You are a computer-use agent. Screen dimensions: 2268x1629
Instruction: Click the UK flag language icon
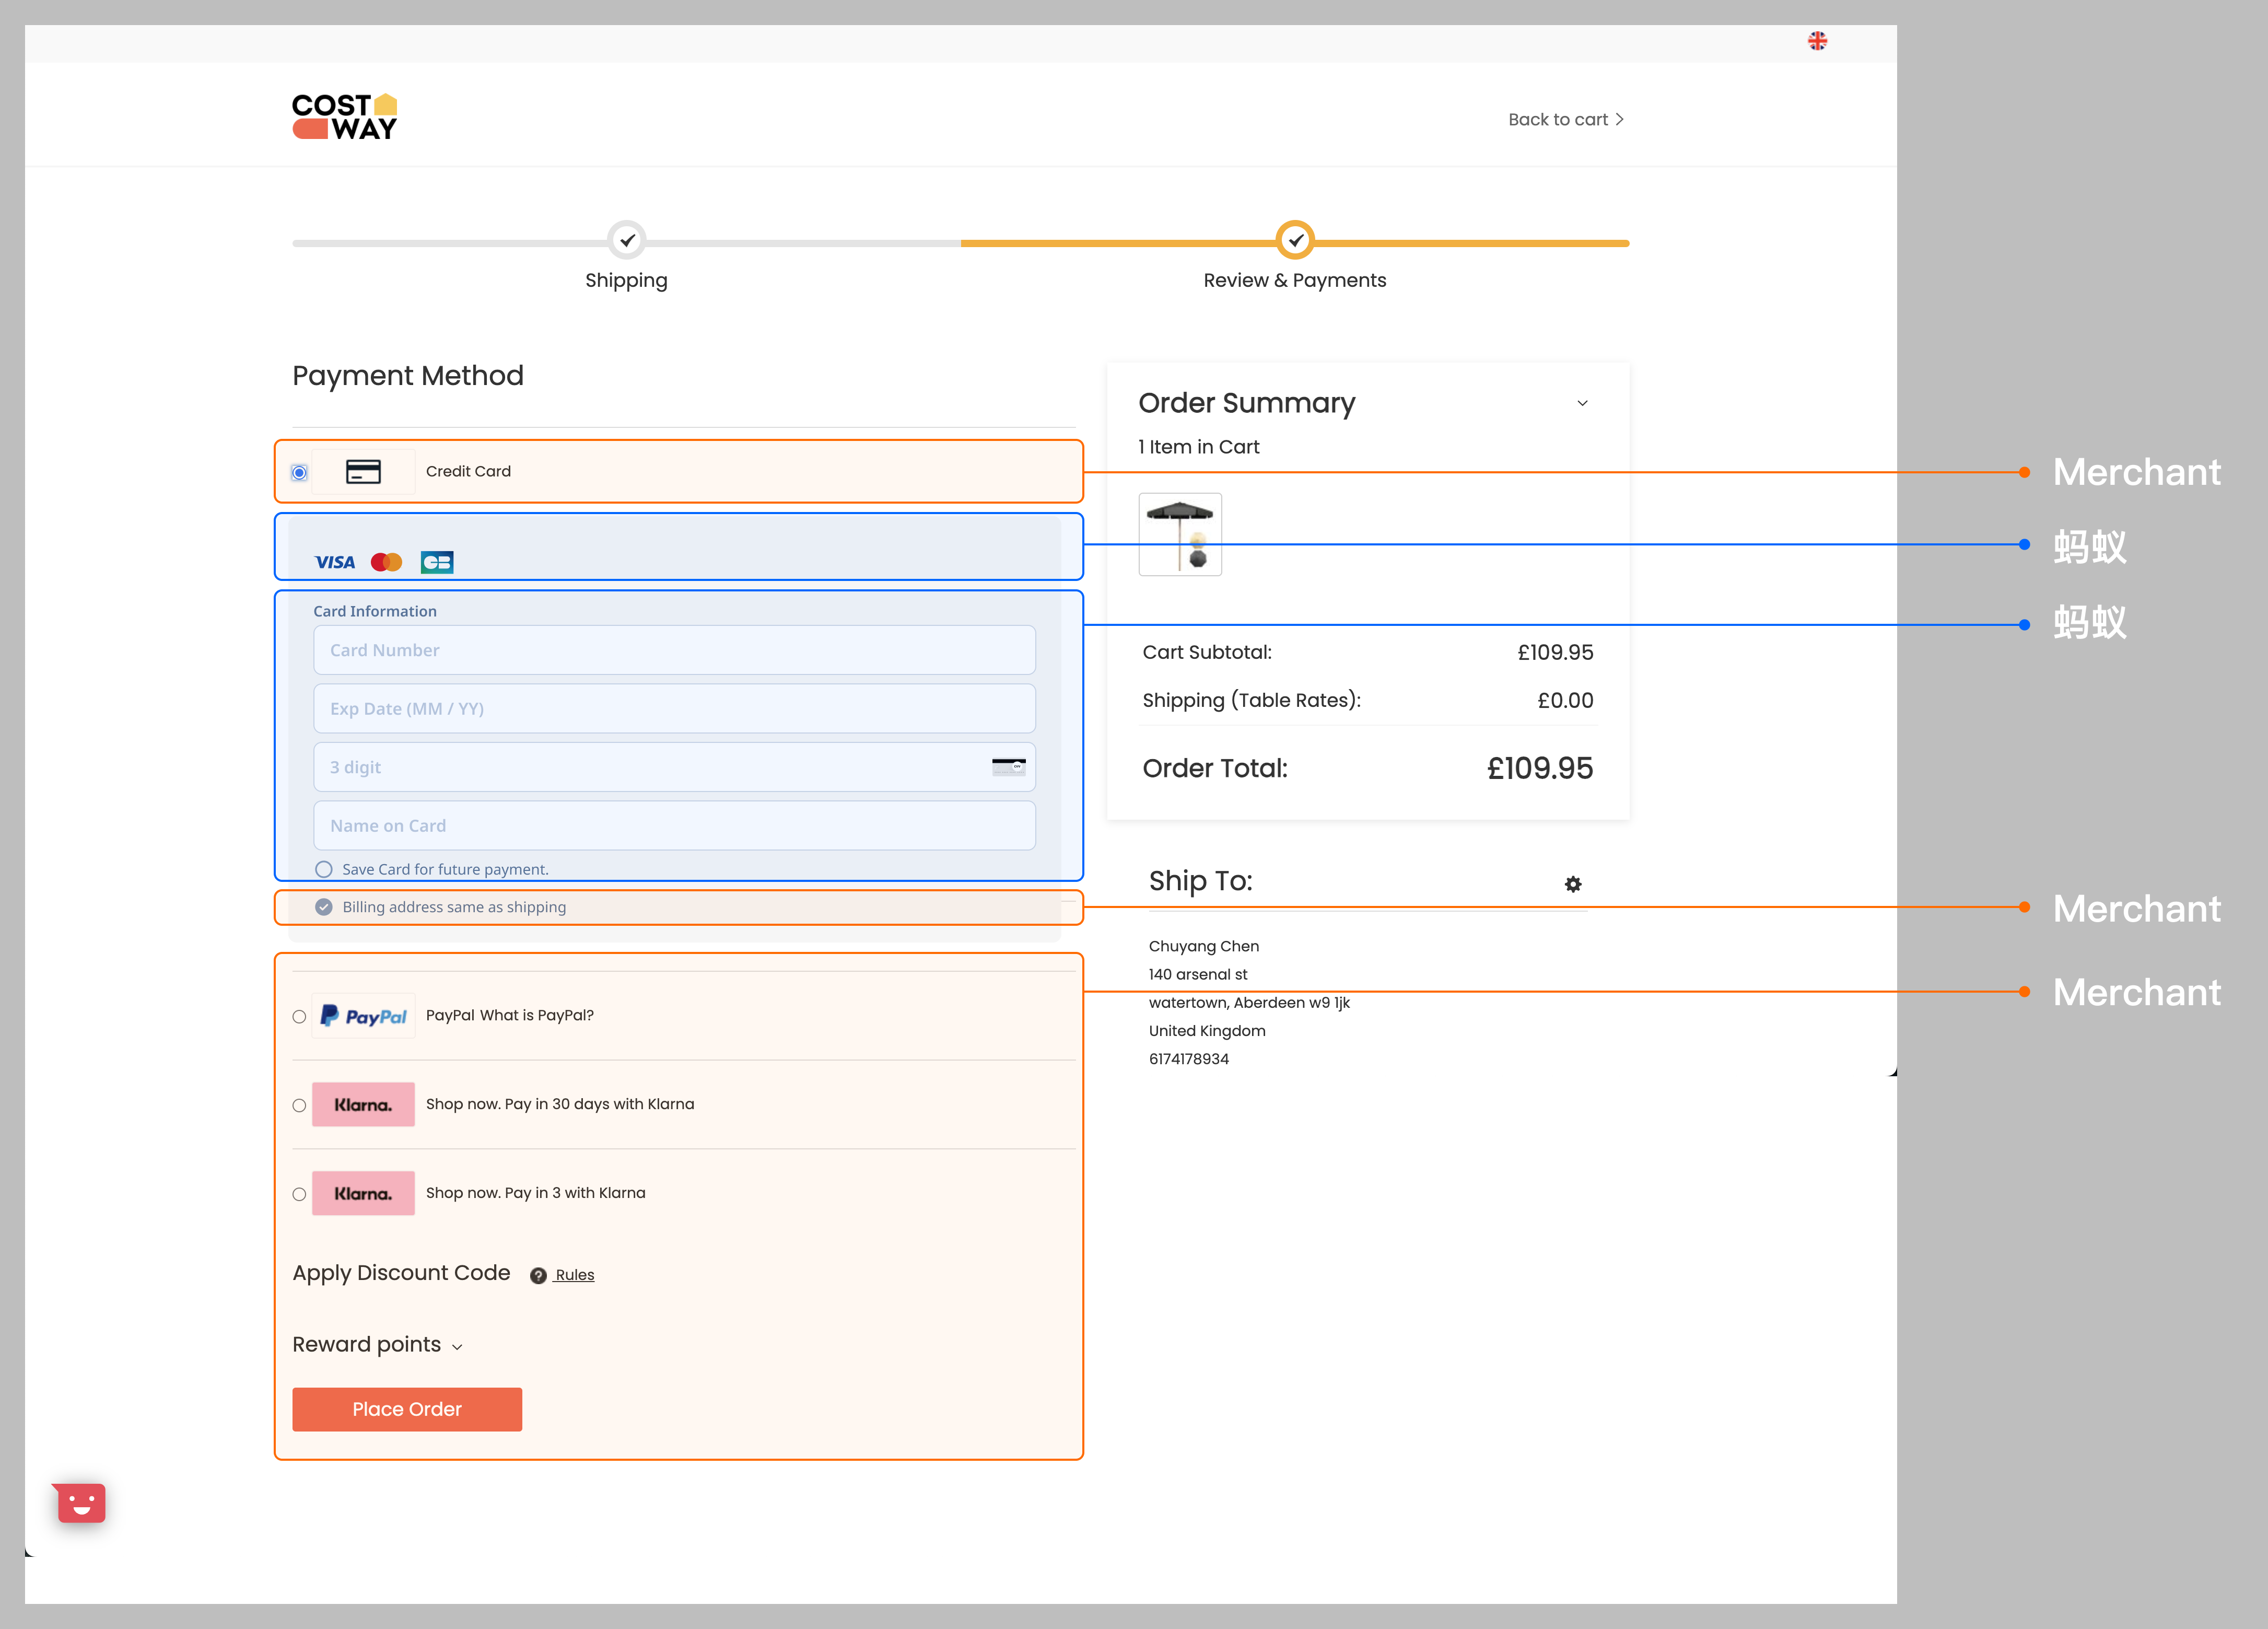pyautogui.click(x=1817, y=41)
